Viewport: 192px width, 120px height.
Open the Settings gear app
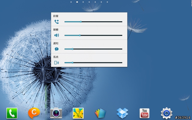[166, 113]
